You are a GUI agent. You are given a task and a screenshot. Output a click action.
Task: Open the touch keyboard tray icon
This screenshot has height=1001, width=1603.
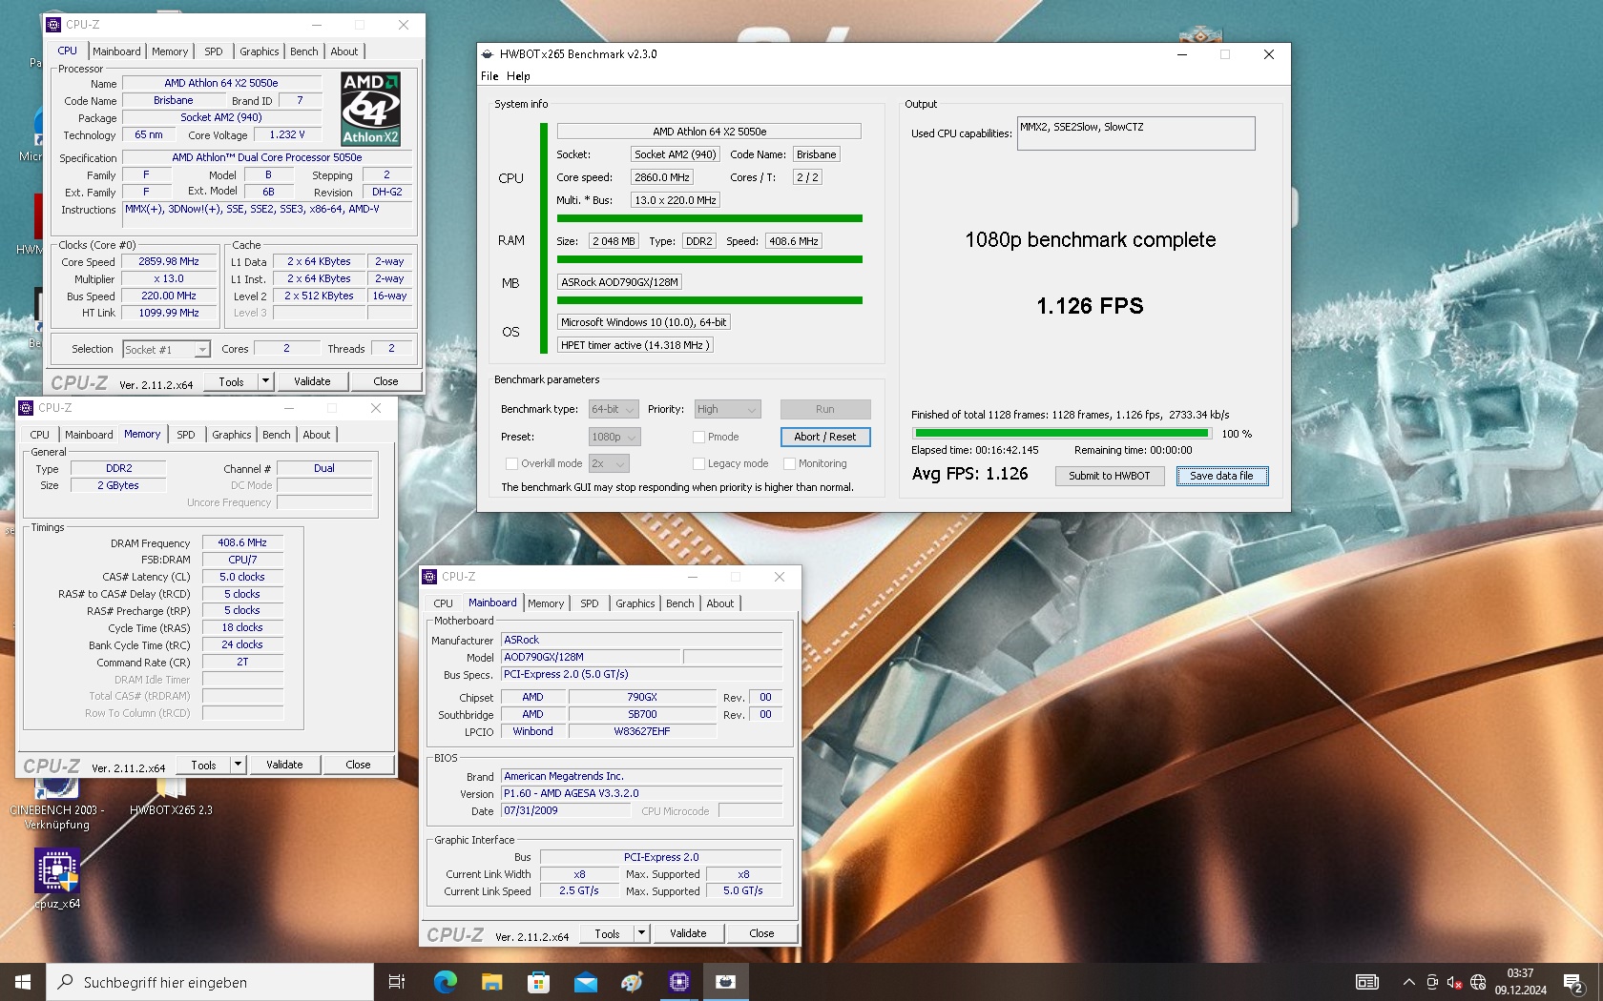tap(1367, 982)
